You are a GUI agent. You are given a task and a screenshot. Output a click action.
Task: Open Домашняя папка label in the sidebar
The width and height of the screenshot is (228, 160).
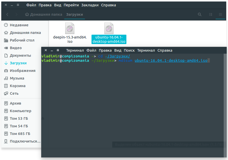click(25, 33)
